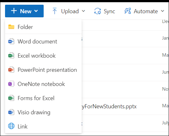Open the ForNewStudents.pptx file
This screenshot has height=136, width=169.
click(109, 106)
